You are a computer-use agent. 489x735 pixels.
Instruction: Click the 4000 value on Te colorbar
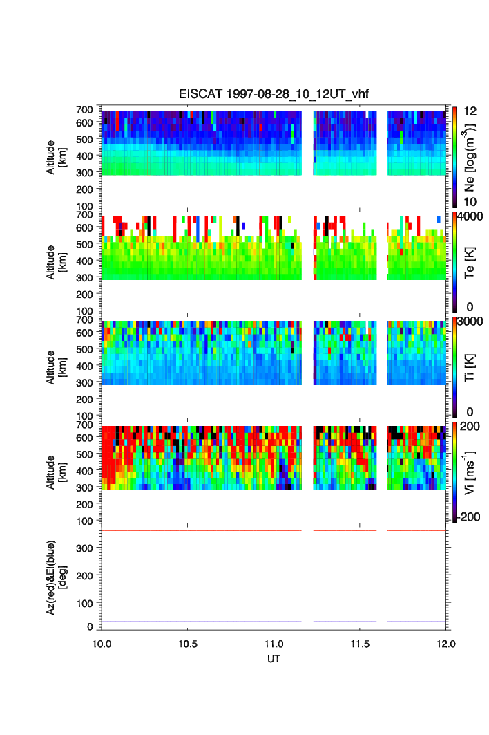point(470,216)
